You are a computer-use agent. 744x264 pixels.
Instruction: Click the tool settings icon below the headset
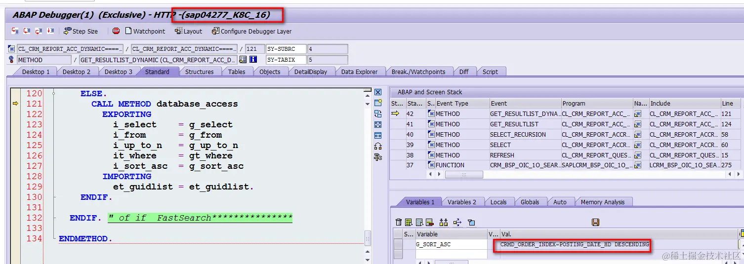(378, 157)
